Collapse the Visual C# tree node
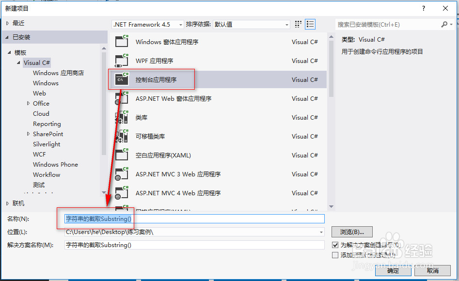This screenshot has height=281, width=459. pos(18,62)
